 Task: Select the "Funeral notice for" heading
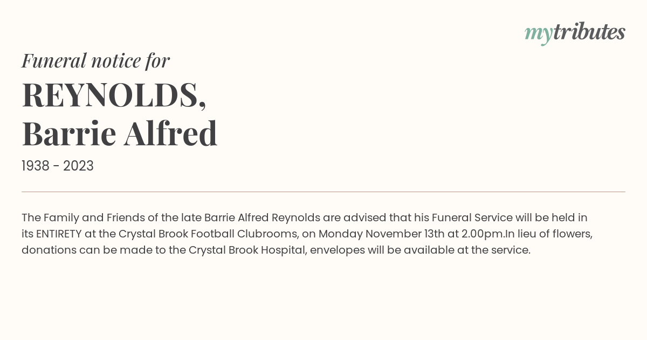point(95,60)
